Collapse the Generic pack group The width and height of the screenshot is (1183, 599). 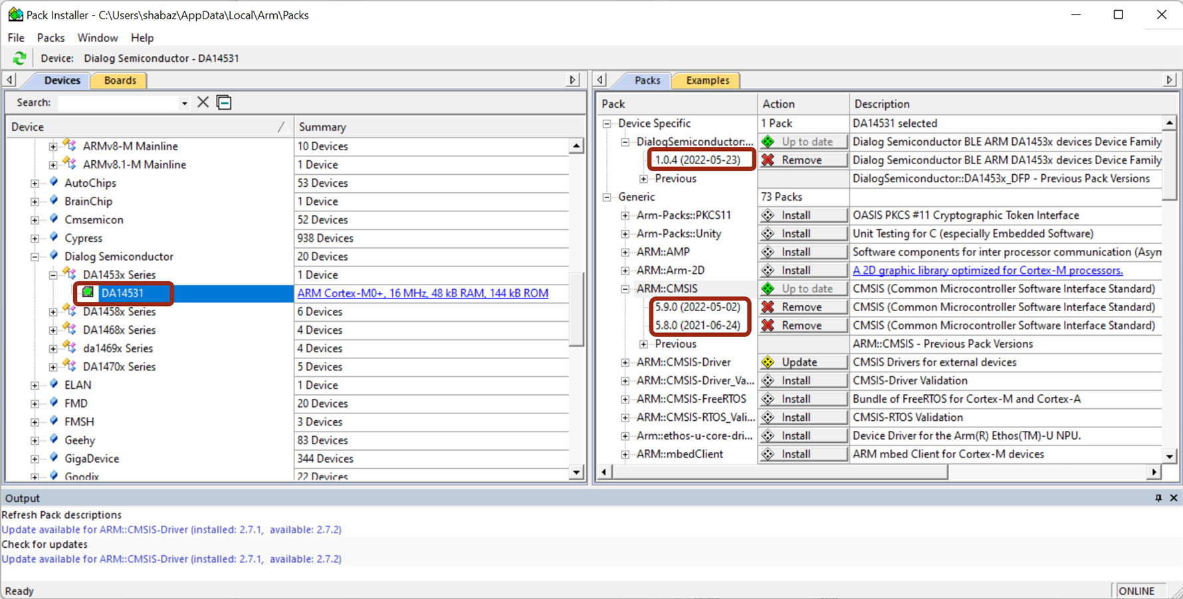tap(607, 197)
